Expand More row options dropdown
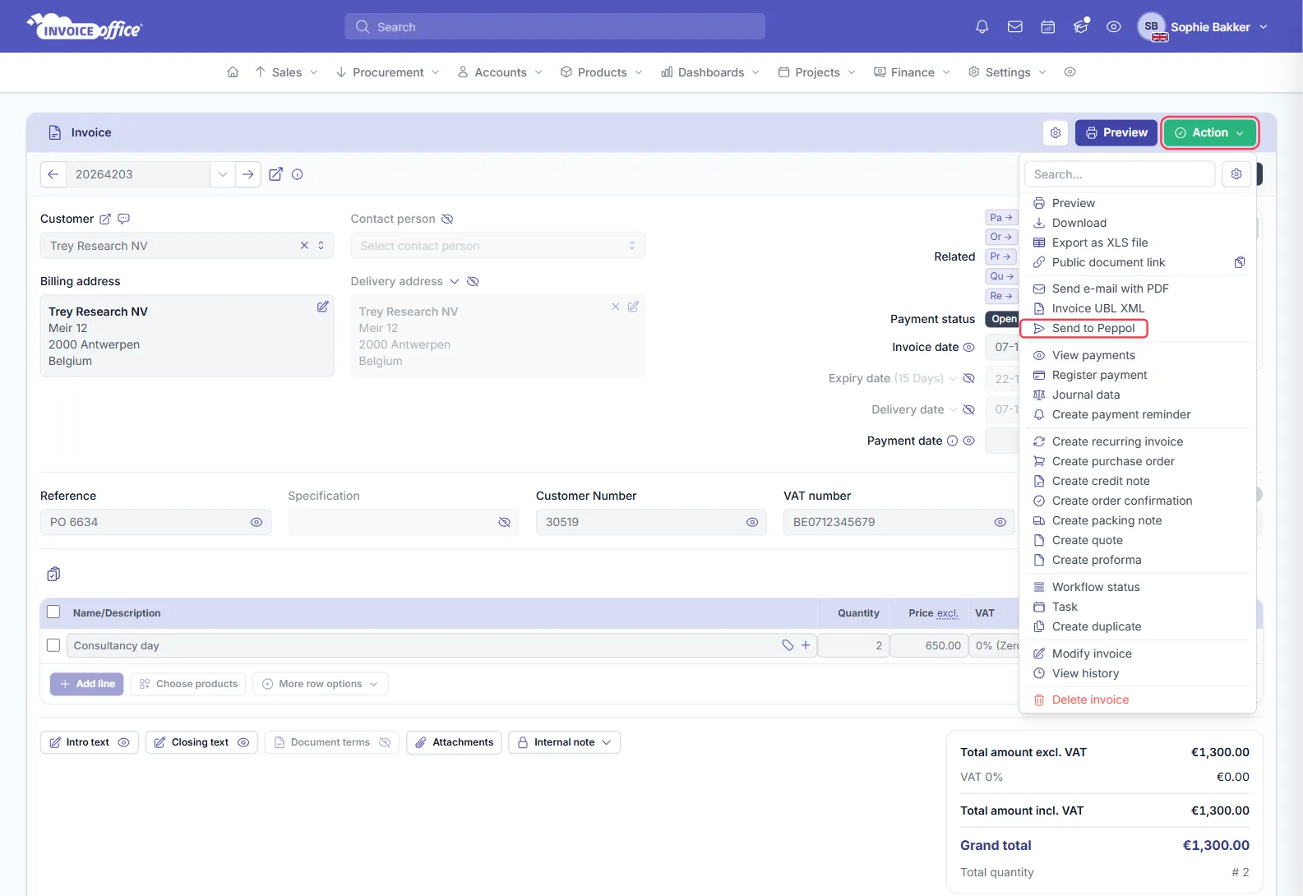This screenshot has width=1303, height=896. 321,684
